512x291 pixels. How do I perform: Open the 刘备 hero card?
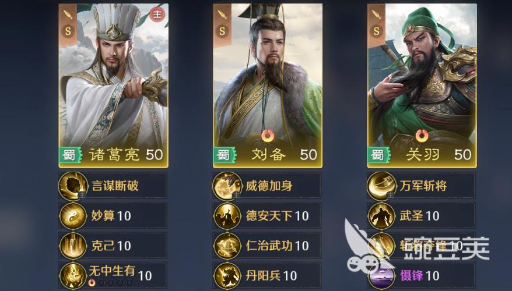click(x=268, y=86)
